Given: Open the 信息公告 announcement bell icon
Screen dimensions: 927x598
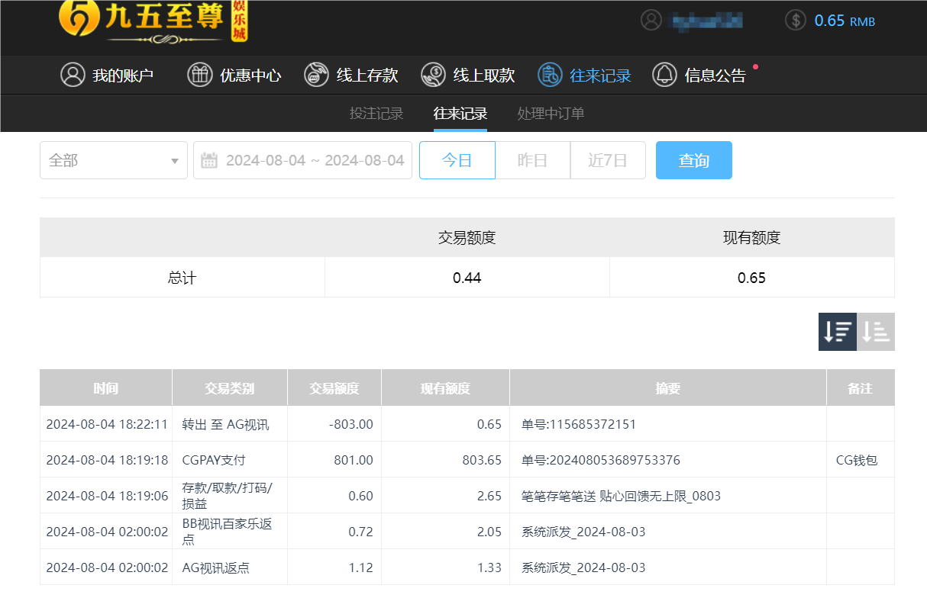Looking at the screenshot, I should [664, 75].
